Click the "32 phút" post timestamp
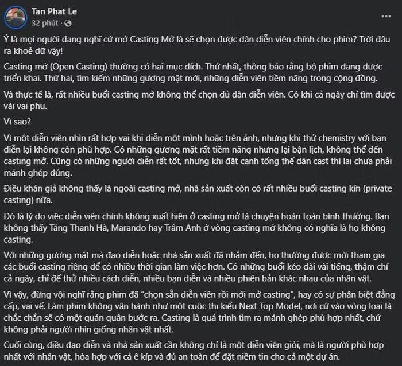Screen dimensions: 402x366 tap(45, 24)
